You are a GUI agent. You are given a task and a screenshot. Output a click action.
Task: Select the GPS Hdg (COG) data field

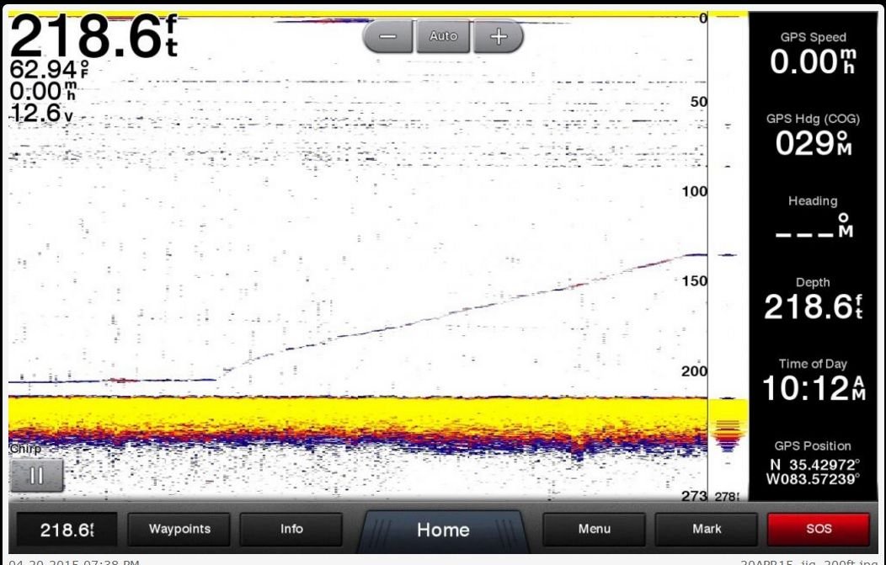813,135
